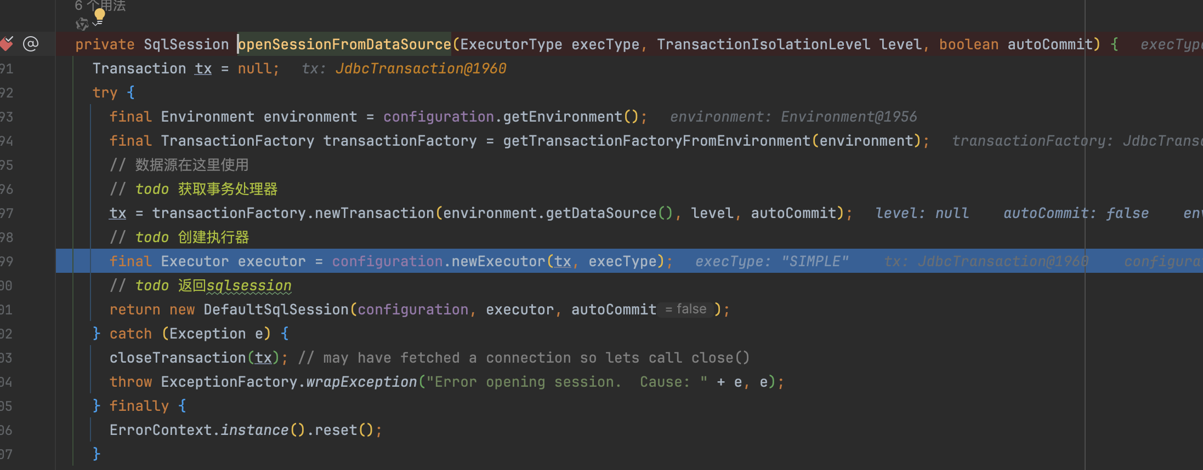Open the '6 个用法' usages hint
The image size is (1203, 470).
100,5
